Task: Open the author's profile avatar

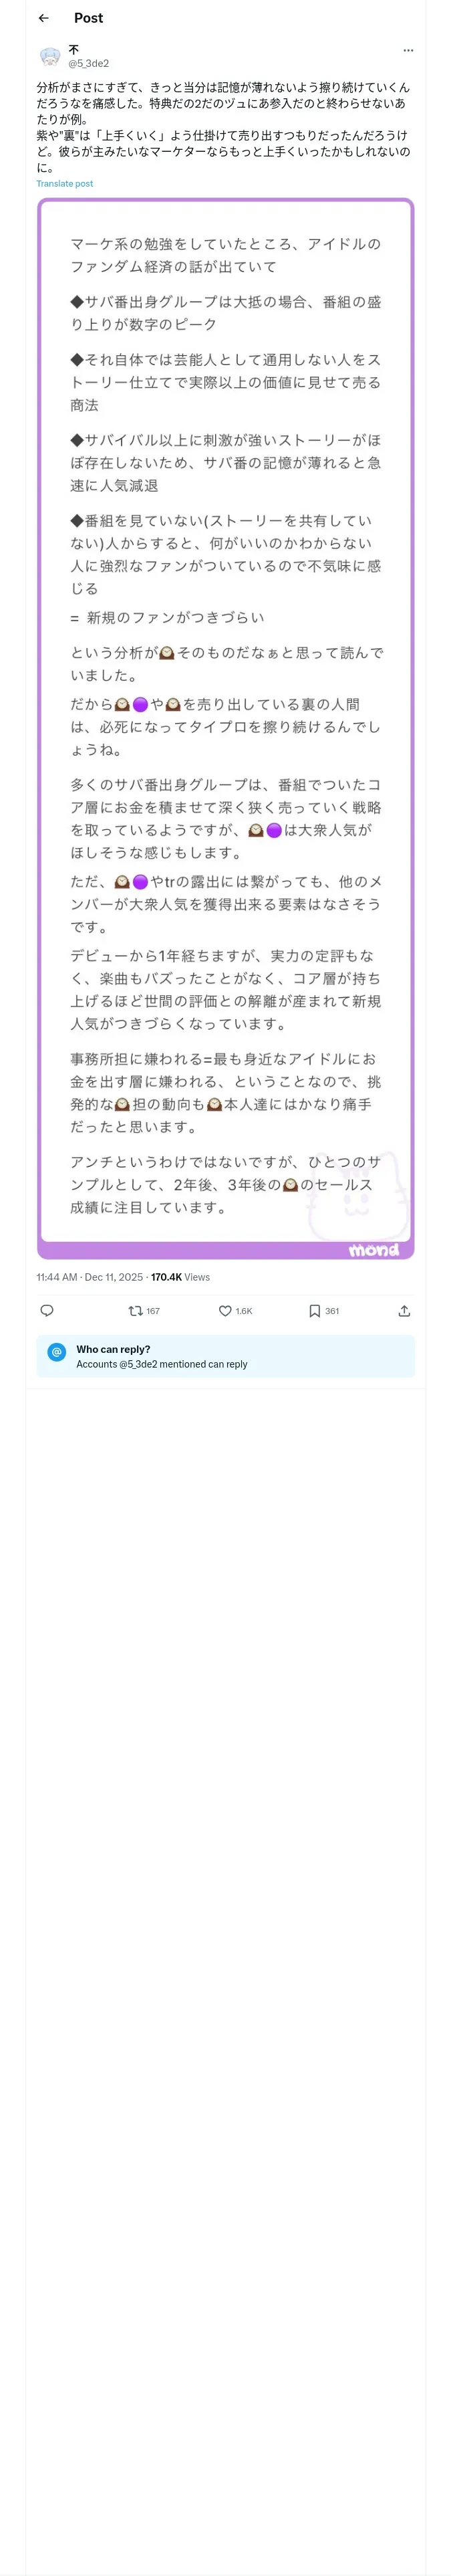Action: click(50, 56)
